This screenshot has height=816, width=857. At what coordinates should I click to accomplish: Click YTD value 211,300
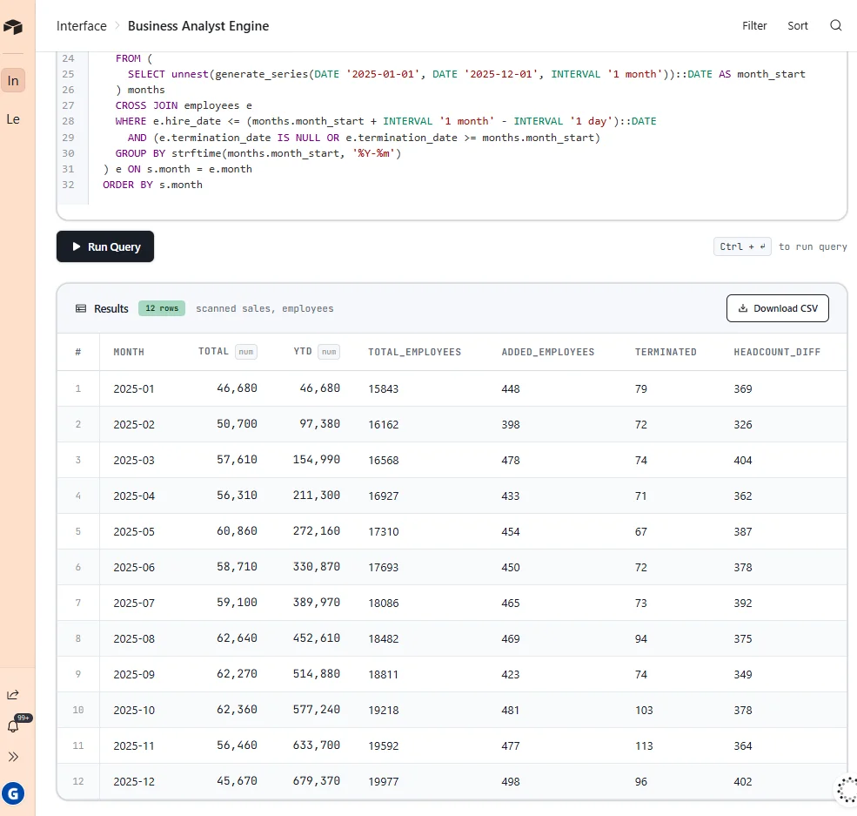(x=317, y=496)
